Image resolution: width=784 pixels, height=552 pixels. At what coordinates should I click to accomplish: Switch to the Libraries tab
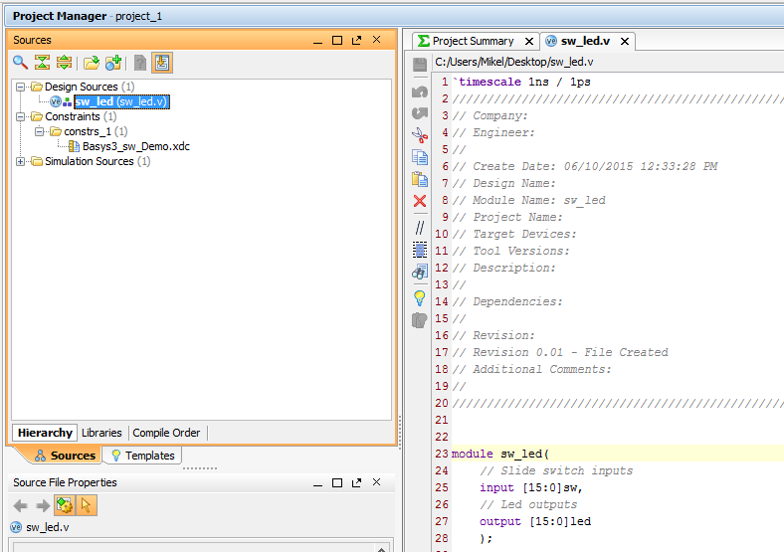tap(101, 433)
